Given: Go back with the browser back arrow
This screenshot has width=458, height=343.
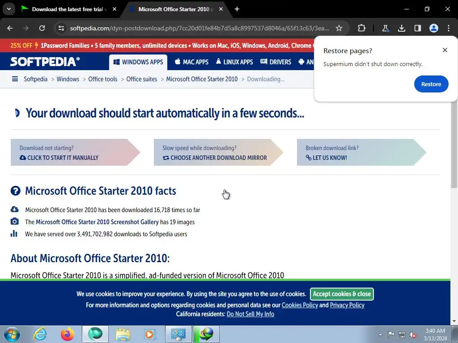Looking at the screenshot, I should (x=10, y=28).
